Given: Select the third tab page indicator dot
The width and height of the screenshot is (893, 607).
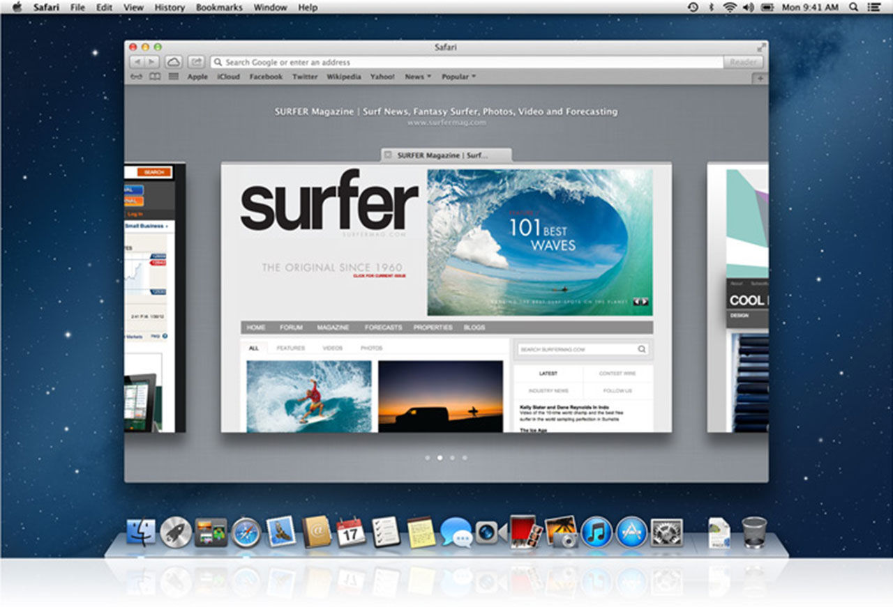Looking at the screenshot, I should (452, 458).
